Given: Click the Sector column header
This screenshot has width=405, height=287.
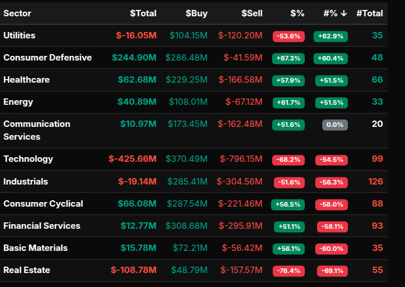Looking at the screenshot, I should (x=17, y=13).
